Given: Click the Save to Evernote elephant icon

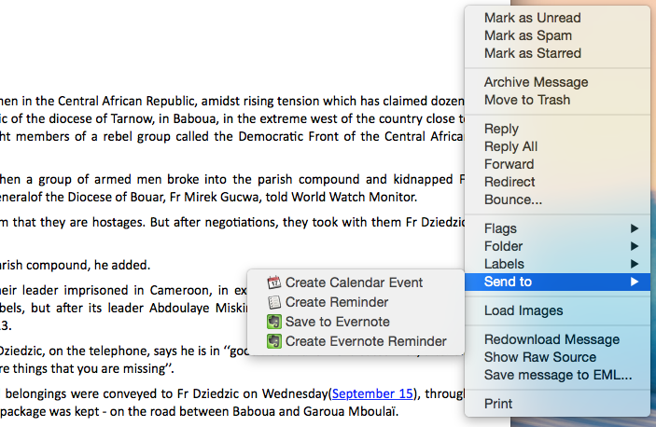Looking at the screenshot, I should pos(274,322).
